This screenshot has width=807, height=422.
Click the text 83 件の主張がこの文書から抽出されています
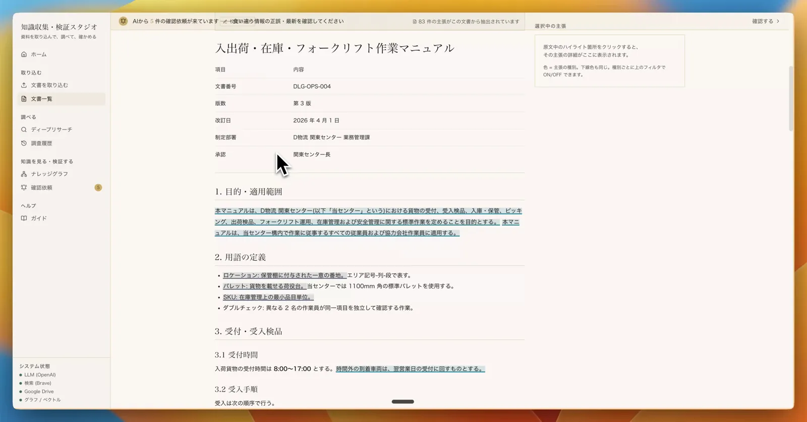click(x=469, y=22)
